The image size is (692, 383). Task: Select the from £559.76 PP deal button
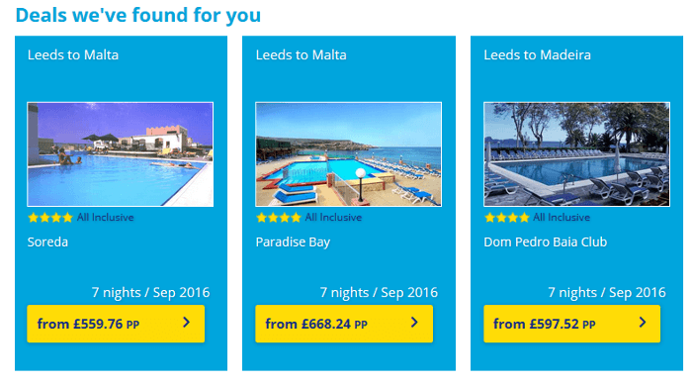[x=116, y=324]
